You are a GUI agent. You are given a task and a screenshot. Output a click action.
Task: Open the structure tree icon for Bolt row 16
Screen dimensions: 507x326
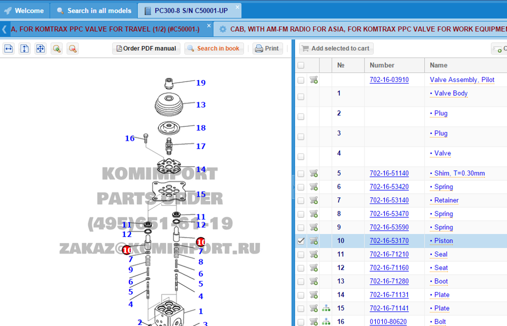pyautogui.click(x=326, y=321)
